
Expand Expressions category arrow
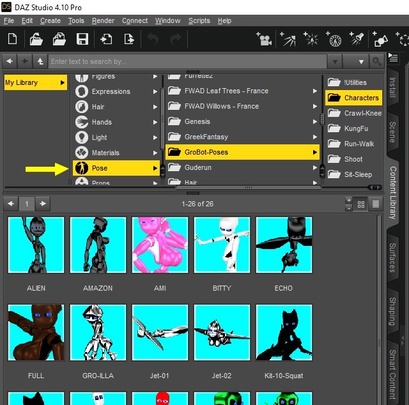[155, 91]
